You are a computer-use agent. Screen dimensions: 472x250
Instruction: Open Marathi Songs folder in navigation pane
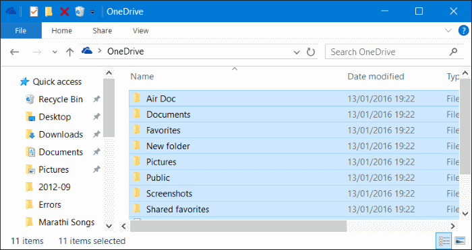[67, 222]
